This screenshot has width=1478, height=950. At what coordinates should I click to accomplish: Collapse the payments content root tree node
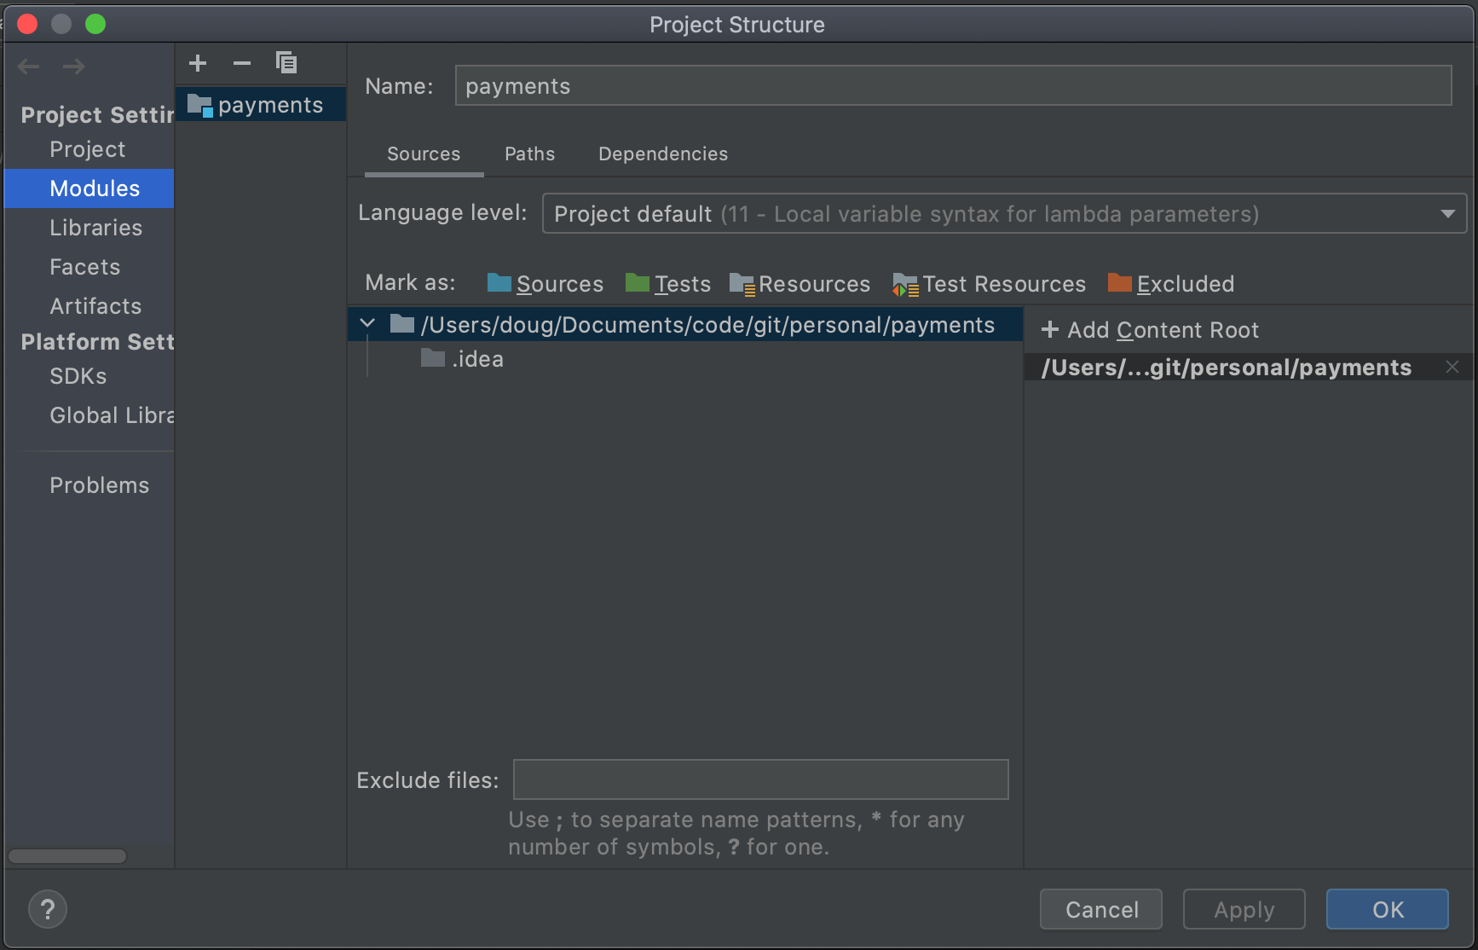[367, 324]
